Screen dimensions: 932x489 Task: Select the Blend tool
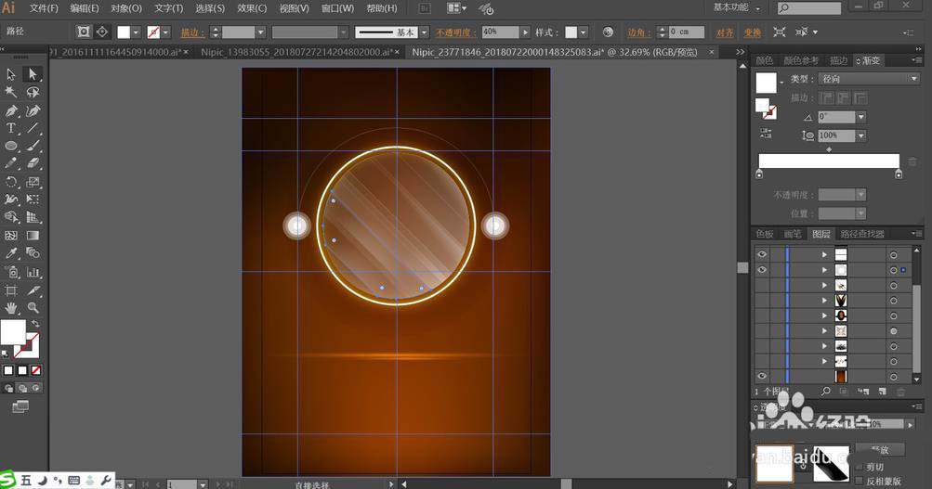[x=33, y=254]
